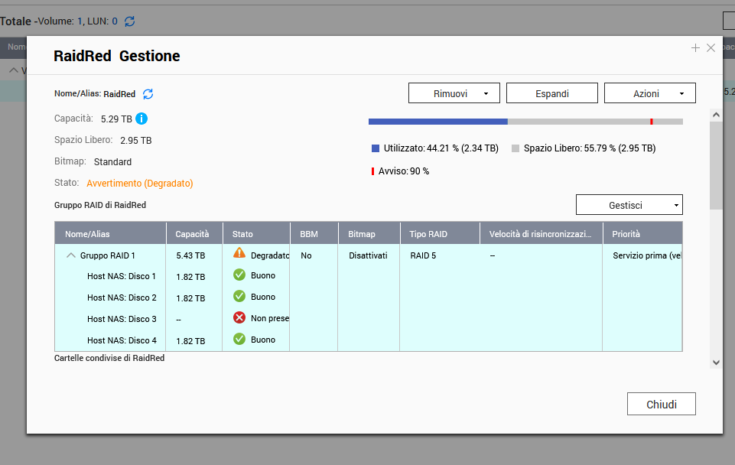This screenshot has width=735, height=465.
Task: Click the Stato column header
Action: point(243,234)
